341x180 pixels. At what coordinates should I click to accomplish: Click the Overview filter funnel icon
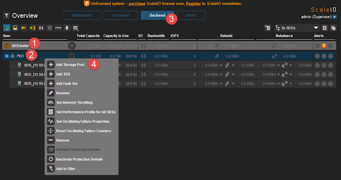[6, 15]
